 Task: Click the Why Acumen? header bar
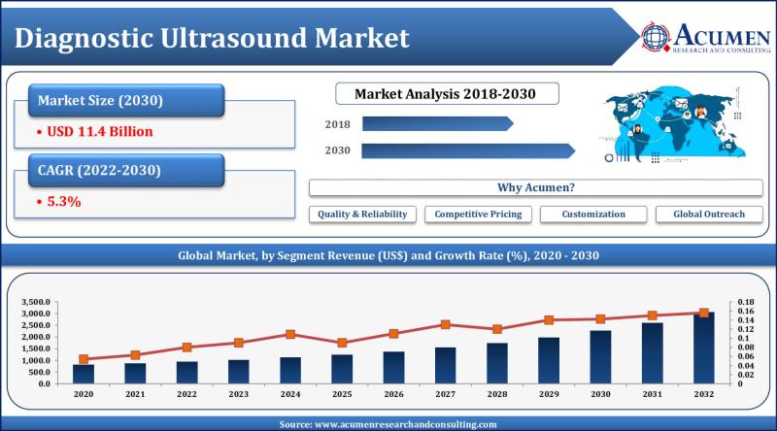[x=536, y=187]
